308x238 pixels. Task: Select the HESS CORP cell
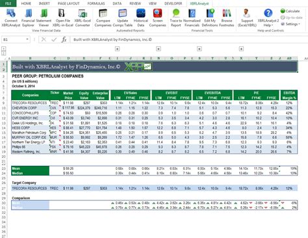tap(30, 128)
